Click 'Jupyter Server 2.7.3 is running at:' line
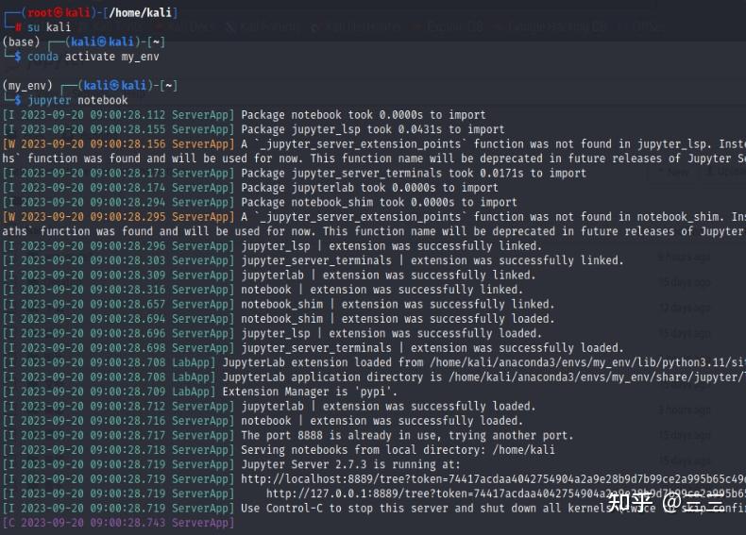Screen dimensions: 746x535 pos(231,464)
